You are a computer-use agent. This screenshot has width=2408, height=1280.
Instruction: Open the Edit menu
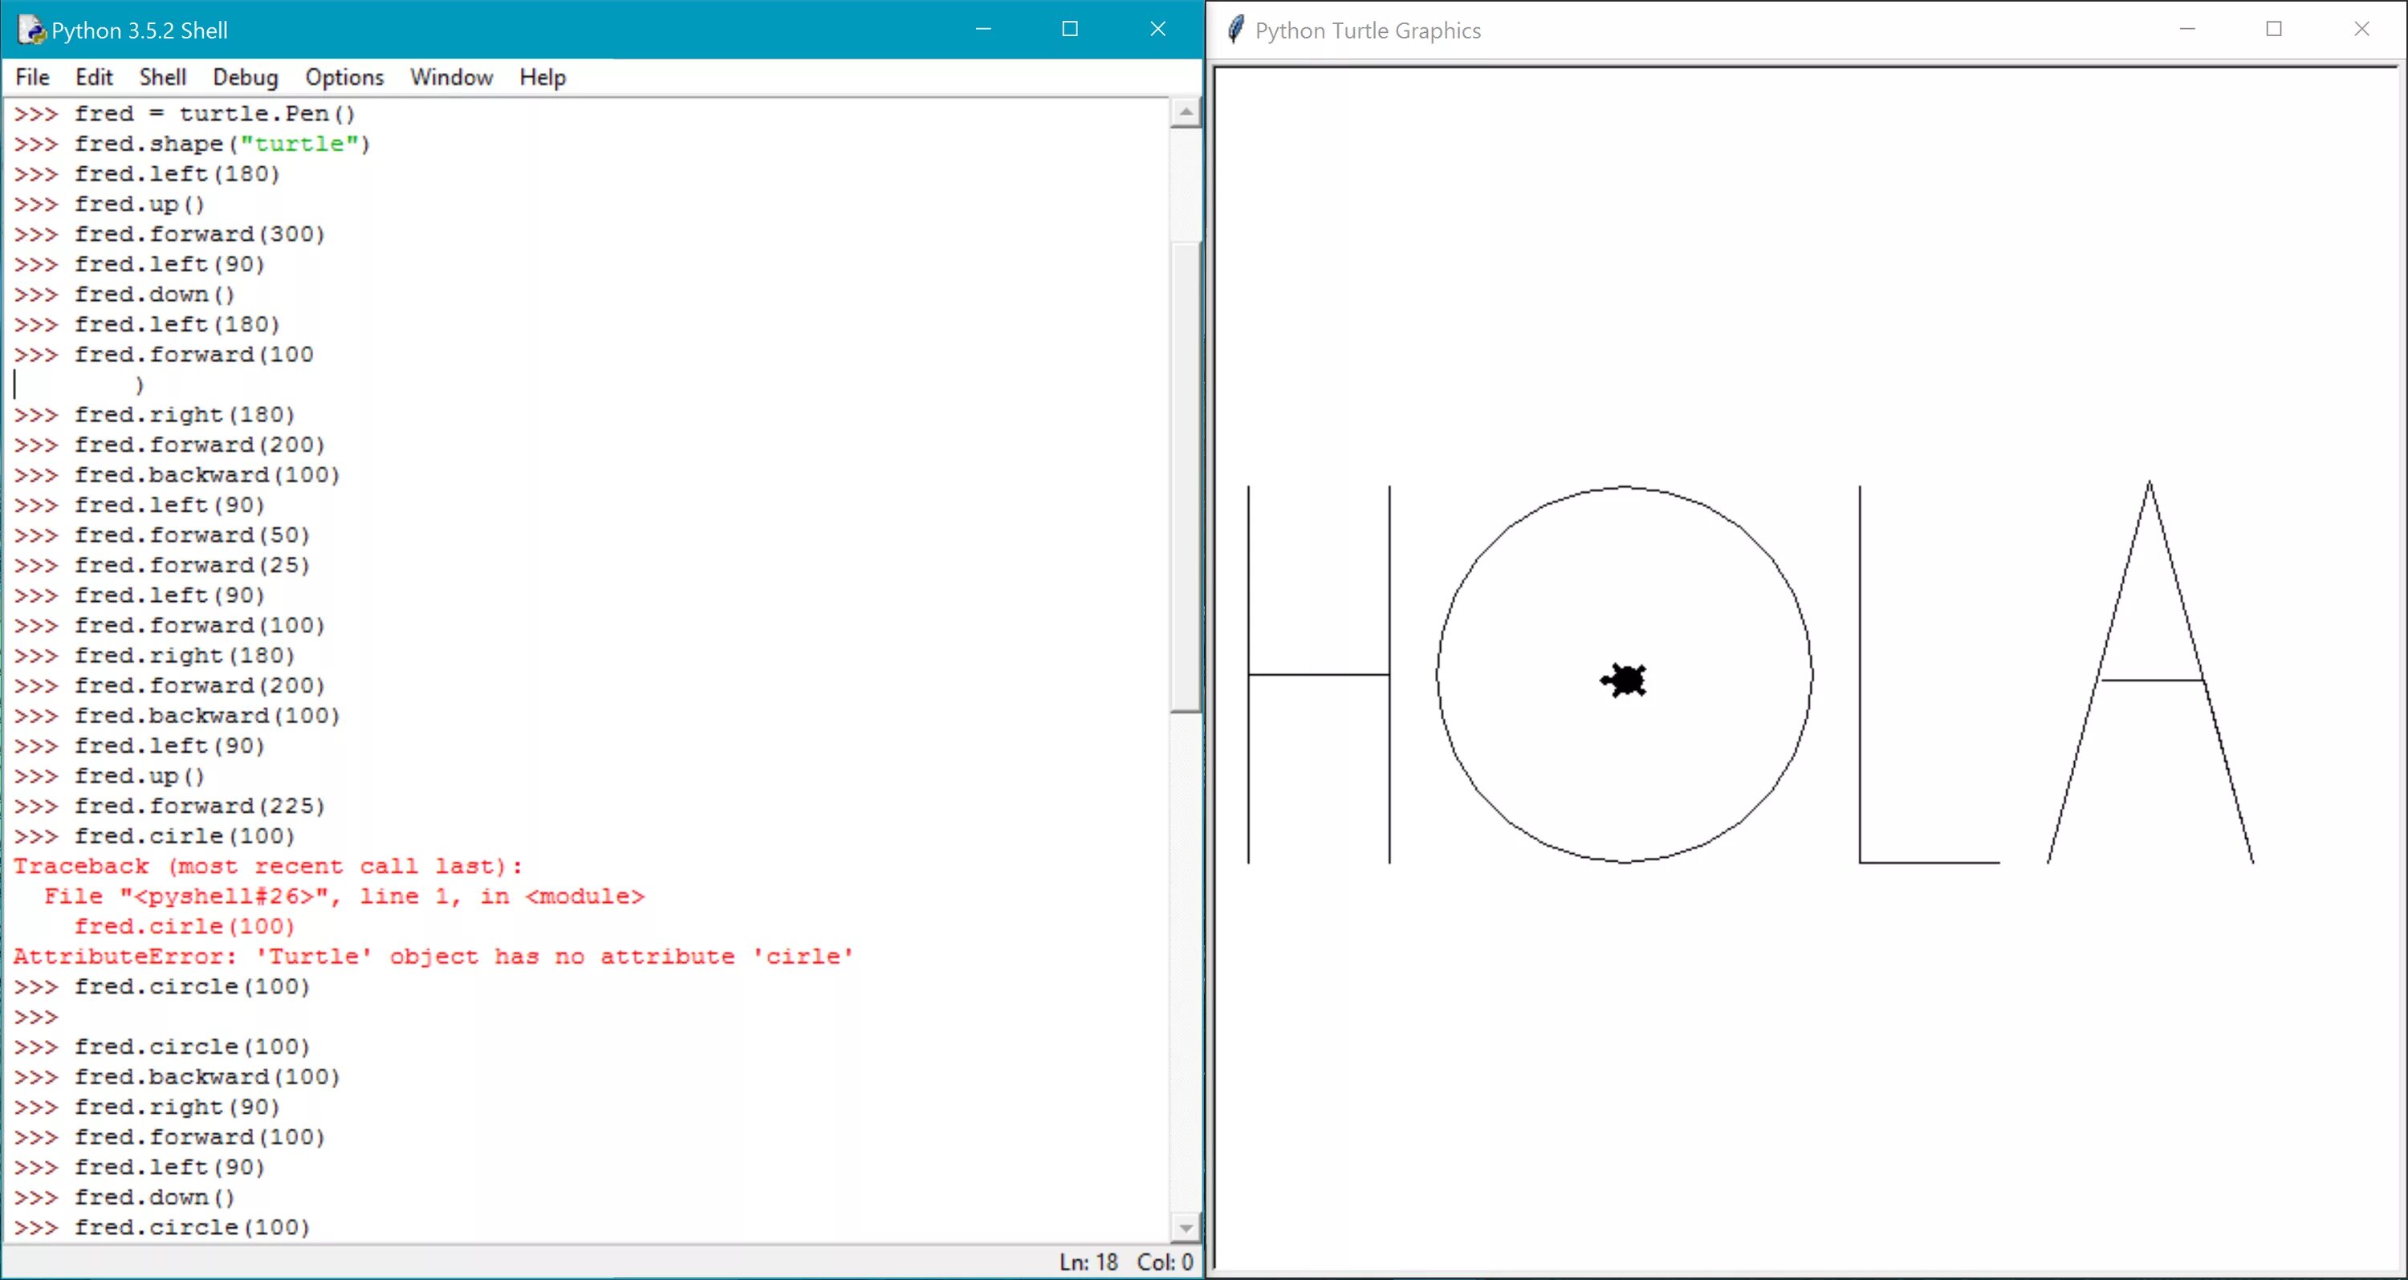(93, 78)
